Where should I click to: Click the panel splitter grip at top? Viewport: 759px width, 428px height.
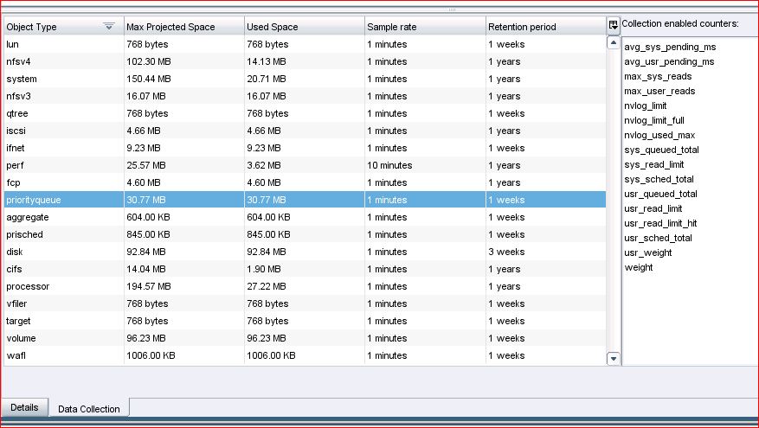[452, 10]
